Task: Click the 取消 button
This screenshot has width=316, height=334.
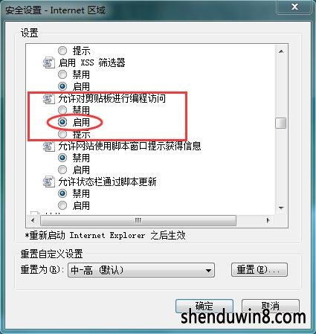Action: [271, 306]
